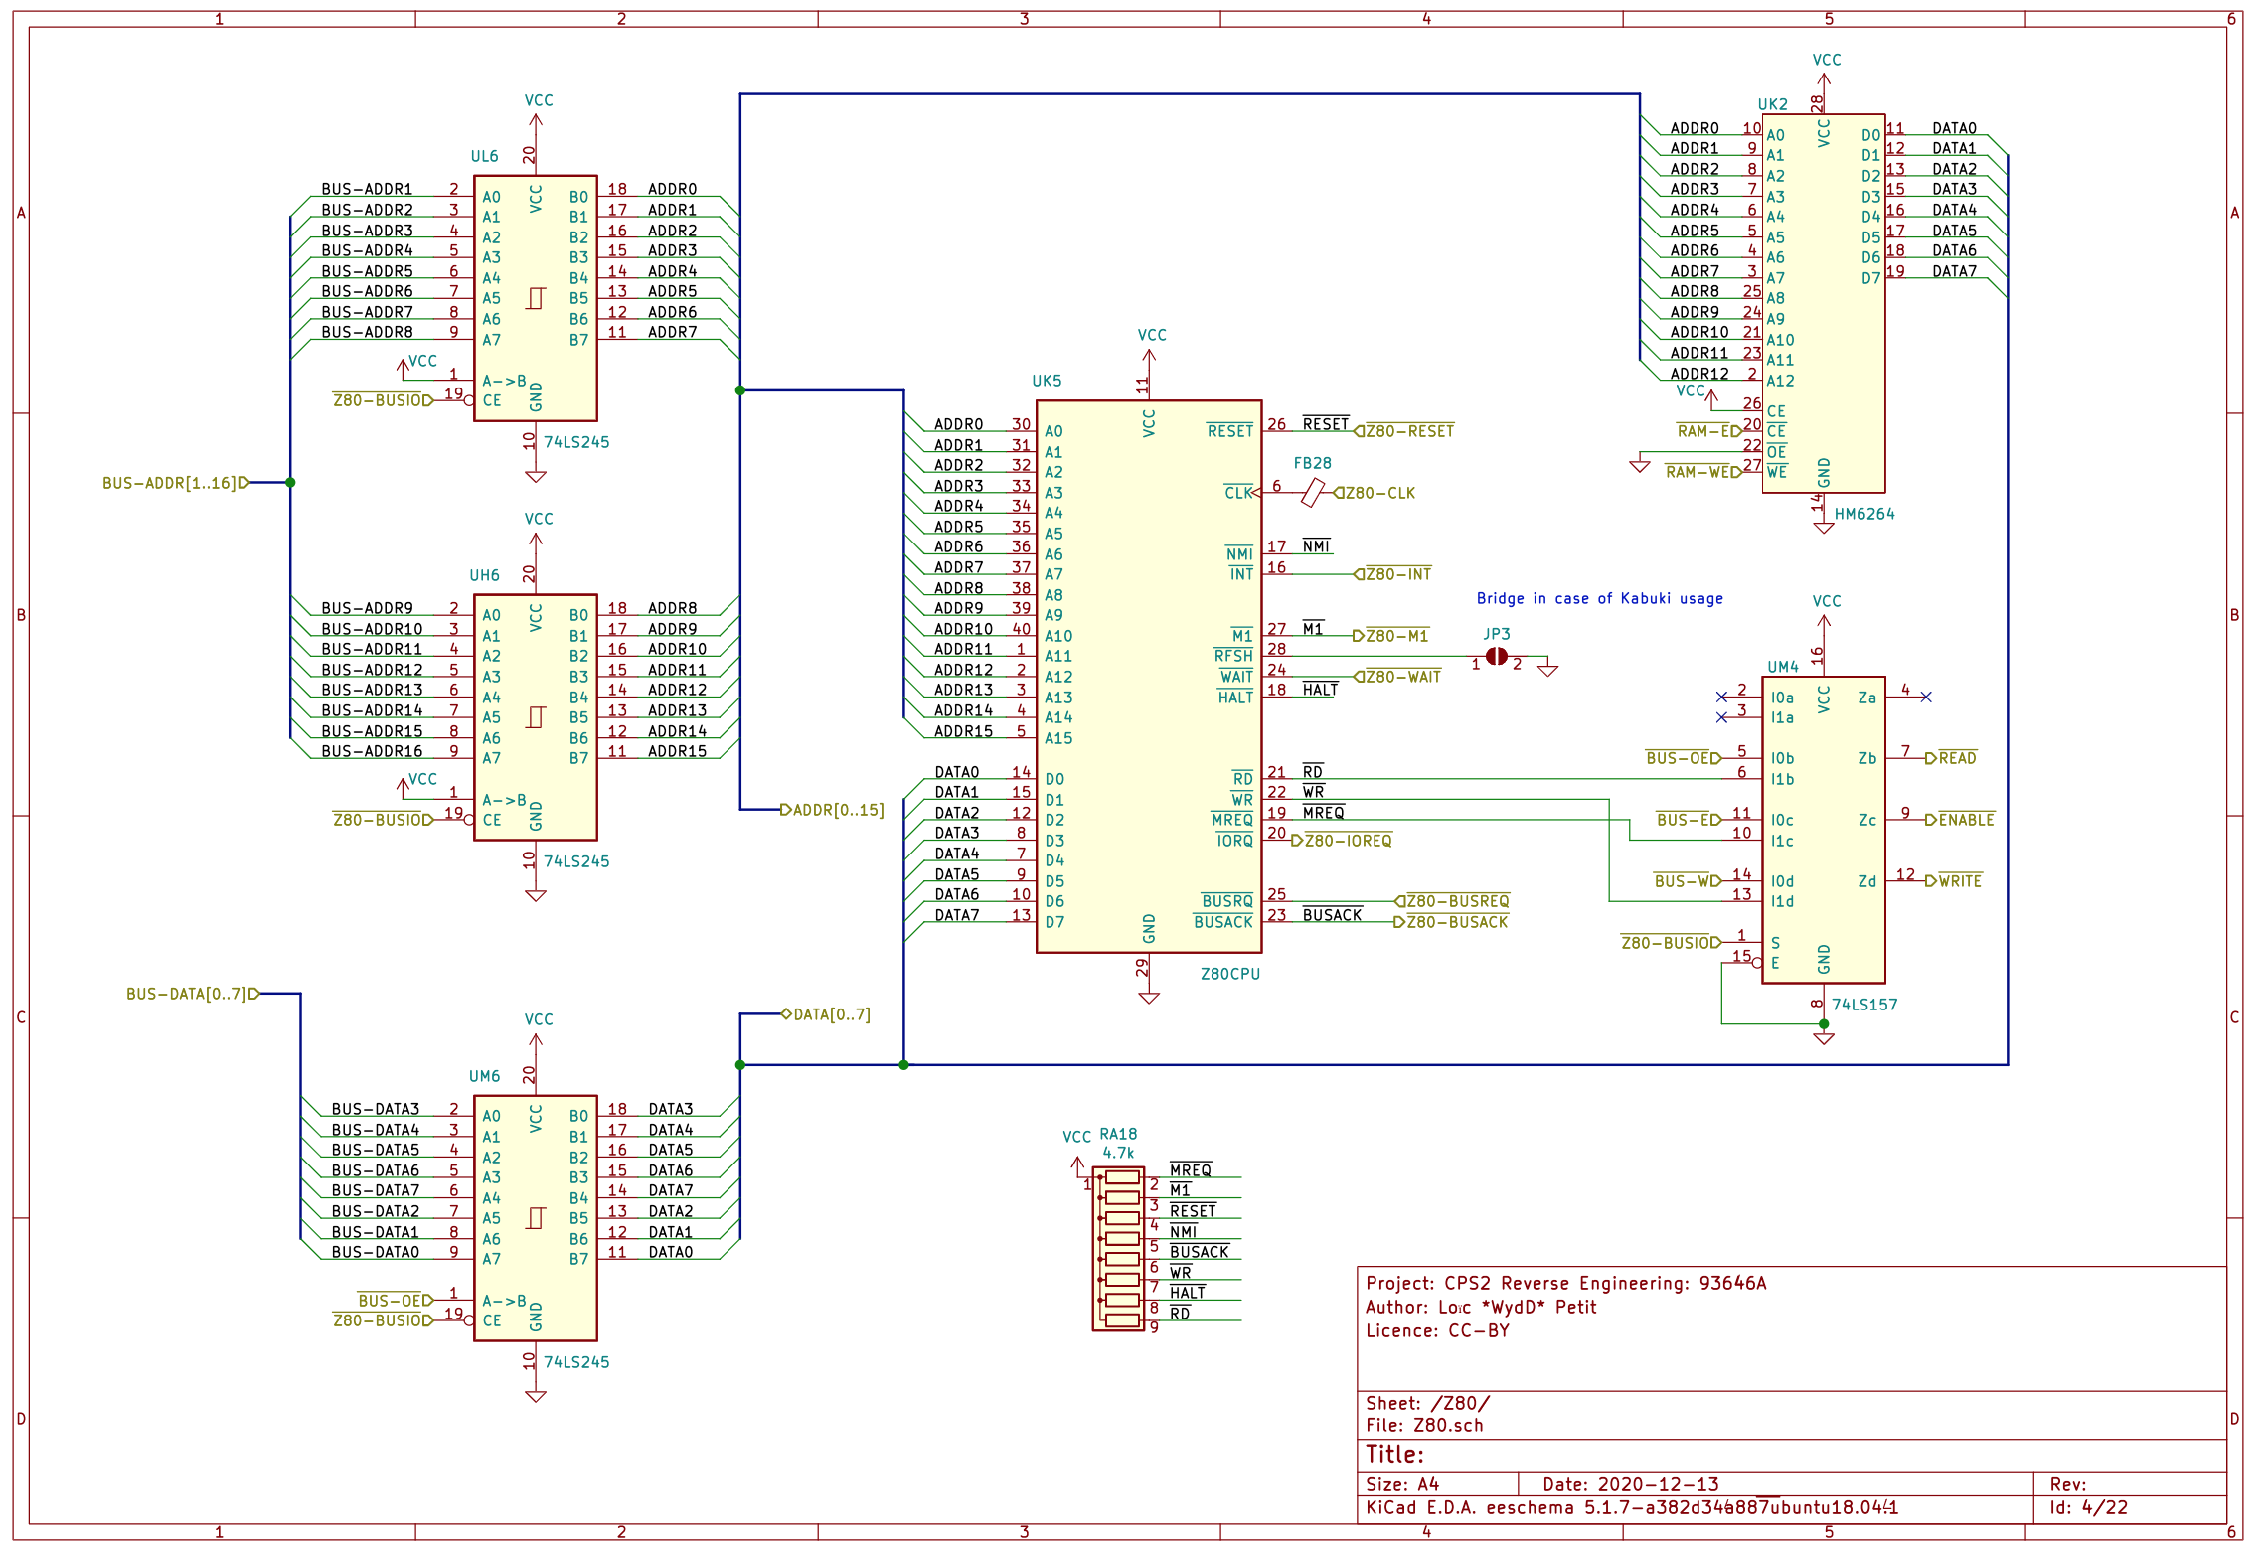Select the RA18 resistor array symbol

pyautogui.click(x=1121, y=1248)
